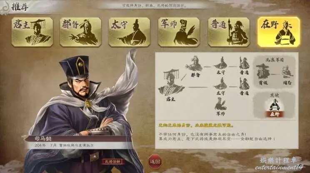Click the upper 太守 figure in diagram
310x173 pixels.
[221, 65]
